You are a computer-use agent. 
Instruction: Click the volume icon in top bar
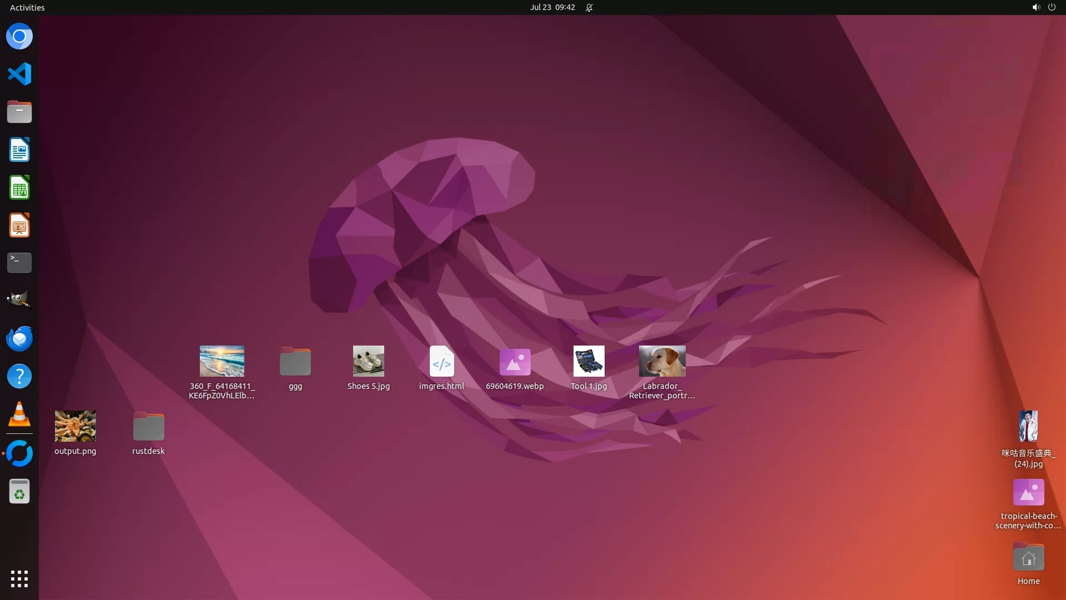(1035, 7)
